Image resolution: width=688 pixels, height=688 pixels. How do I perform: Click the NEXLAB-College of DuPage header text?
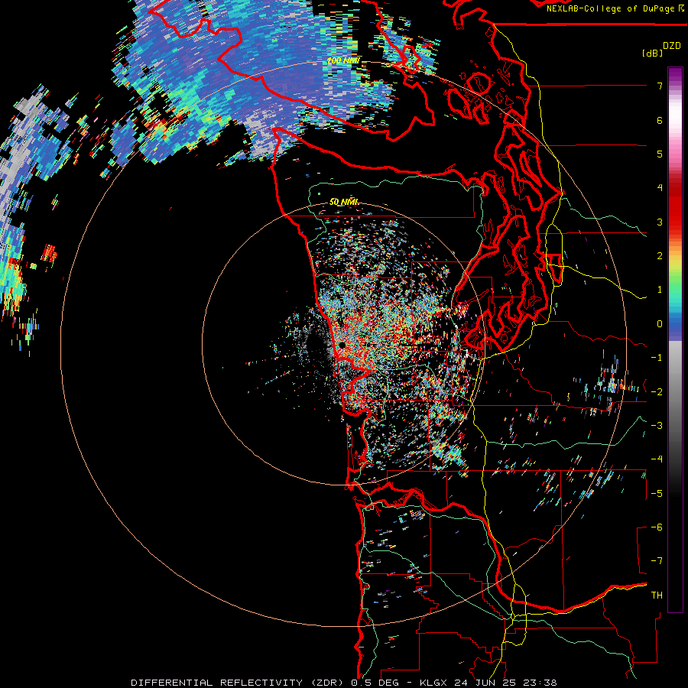tap(612, 8)
